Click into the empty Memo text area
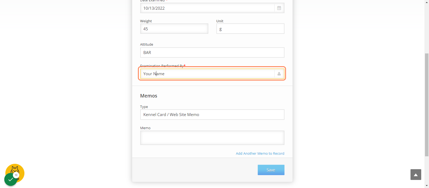The image size is (429, 188). pyautogui.click(x=212, y=138)
